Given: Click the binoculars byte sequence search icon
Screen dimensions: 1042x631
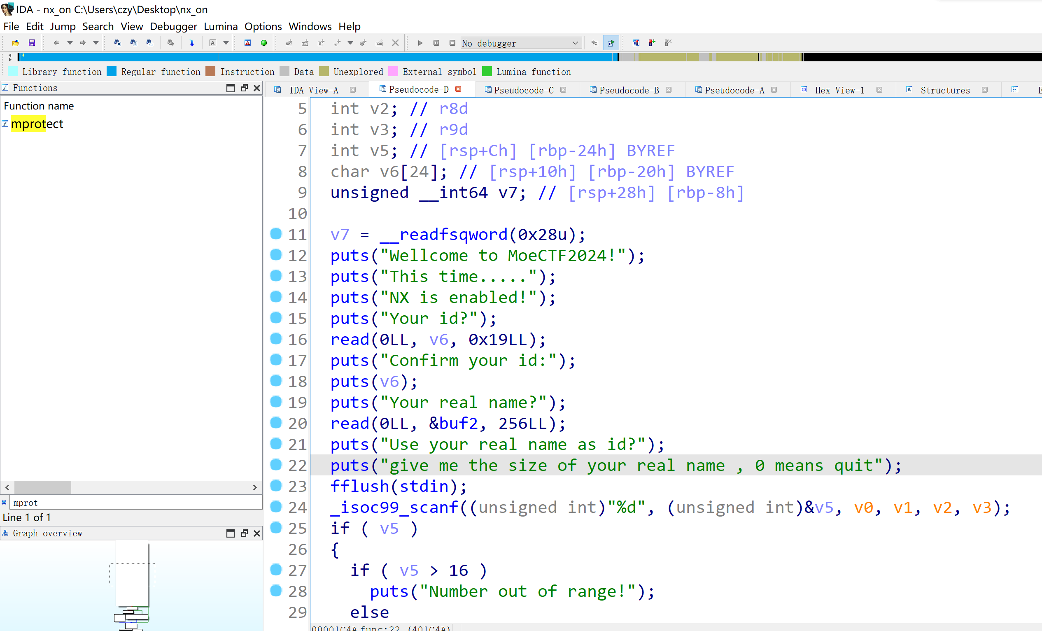Looking at the screenshot, I should (x=150, y=43).
